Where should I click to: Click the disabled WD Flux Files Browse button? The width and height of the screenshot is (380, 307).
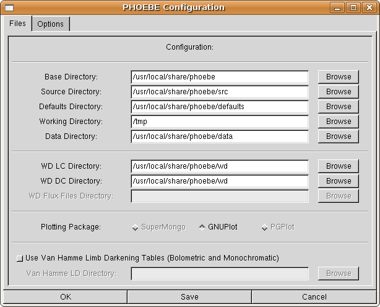pos(339,196)
